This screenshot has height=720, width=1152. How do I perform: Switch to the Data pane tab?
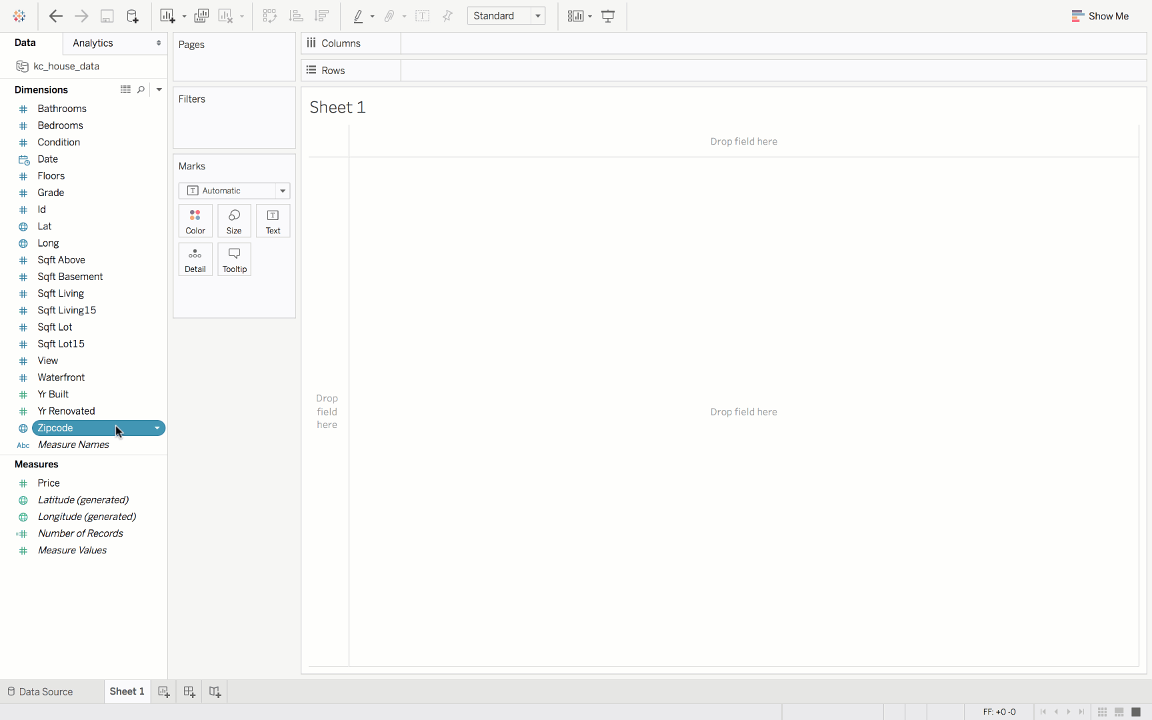click(25, 43)
